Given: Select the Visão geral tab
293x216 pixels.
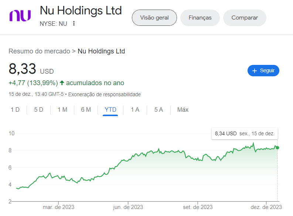Looking at the screenshot, I should point(154,18).
